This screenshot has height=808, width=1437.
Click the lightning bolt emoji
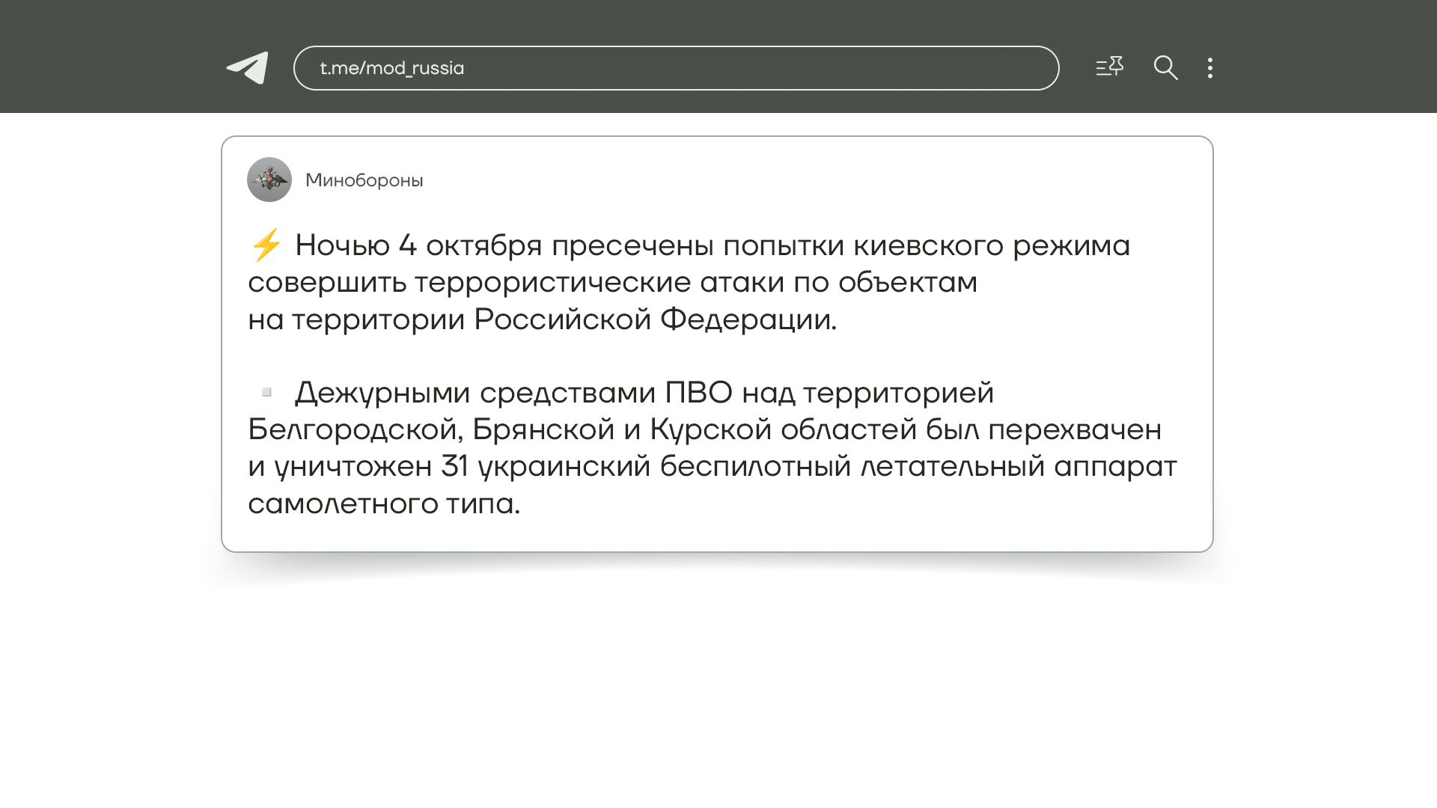tap(266, 245)
